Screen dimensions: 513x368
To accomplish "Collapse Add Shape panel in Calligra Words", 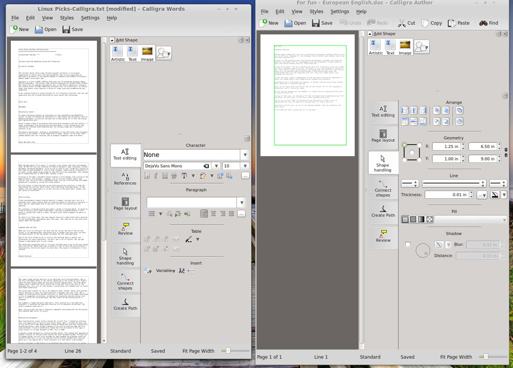I will pyautogui.click(x=112, y=40).
